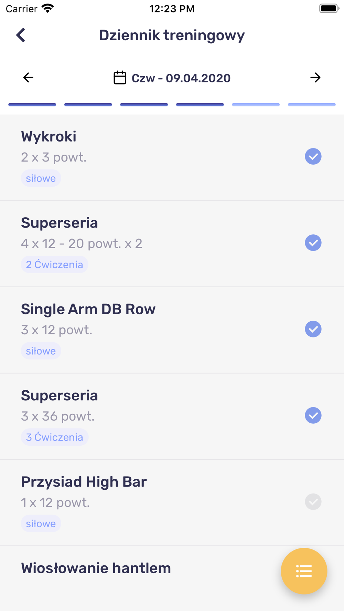Image resolution: width=344 pixels, height=611 pixels.
Task: Select the first day progress tab bar
Action: pyautogui.click(x=32, y=104)
